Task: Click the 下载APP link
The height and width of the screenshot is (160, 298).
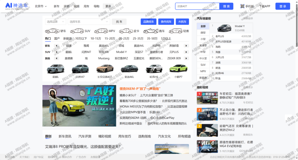Action: click(265, 6)
